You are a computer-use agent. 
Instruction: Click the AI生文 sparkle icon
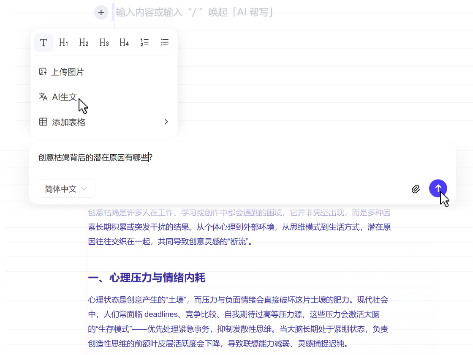pyautogui.click(x=43, y=97)
